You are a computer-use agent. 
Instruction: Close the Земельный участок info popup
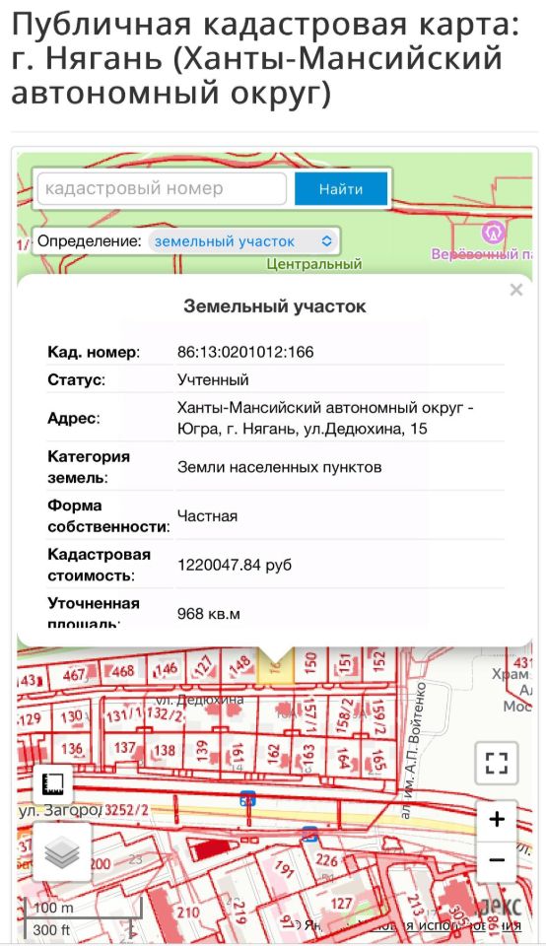pyautogui.click(x=515, y=290)
